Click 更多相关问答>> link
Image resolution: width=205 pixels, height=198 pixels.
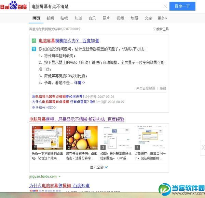[x=44, y=107]
